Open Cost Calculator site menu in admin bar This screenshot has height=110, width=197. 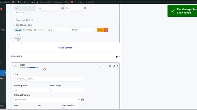[5, 2]
